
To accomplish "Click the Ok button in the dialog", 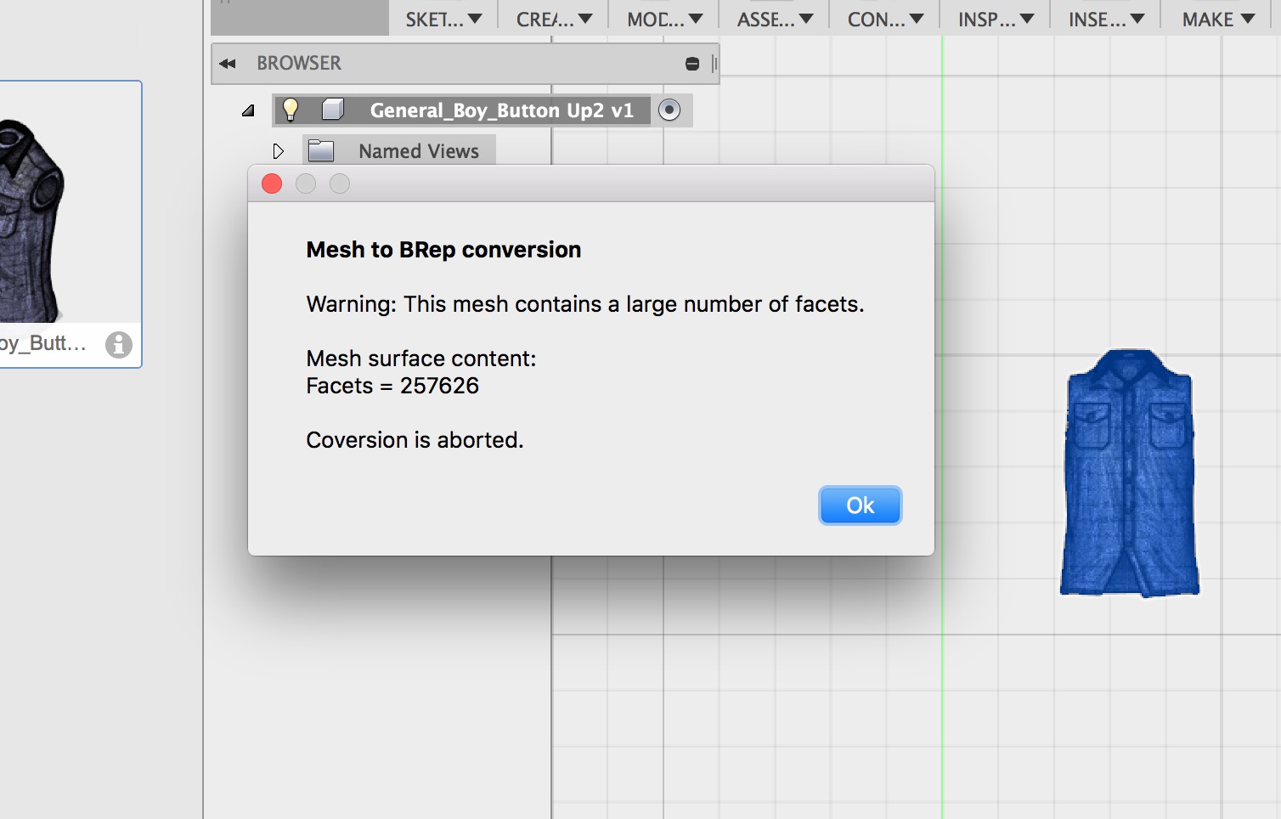I will coord(860,506).
